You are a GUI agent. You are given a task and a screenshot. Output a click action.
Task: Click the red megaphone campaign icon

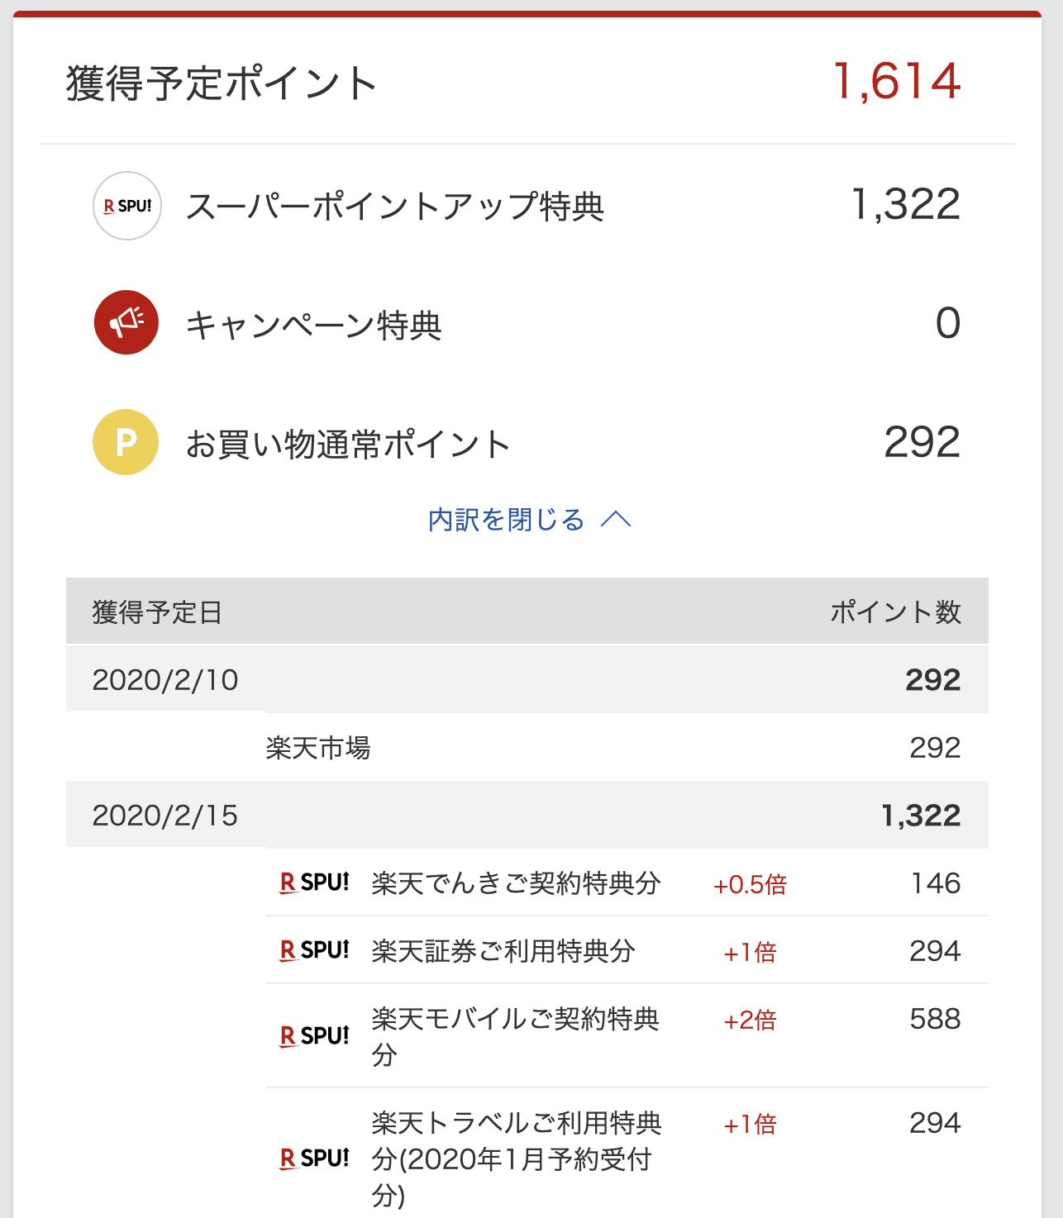(126, 322)
